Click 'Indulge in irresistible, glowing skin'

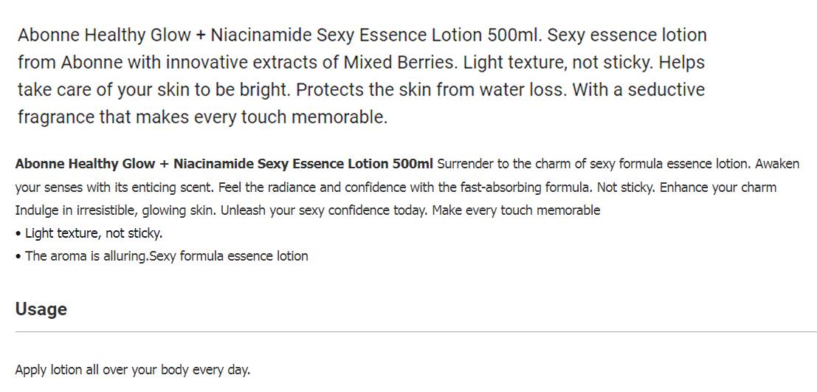point(116,210)
